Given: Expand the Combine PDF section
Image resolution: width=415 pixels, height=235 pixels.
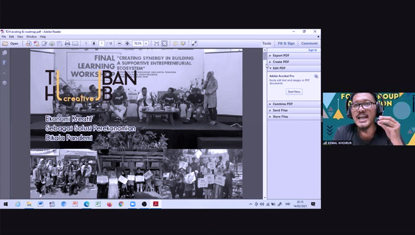Looking at the screenshot, I should tap(294, 104).
